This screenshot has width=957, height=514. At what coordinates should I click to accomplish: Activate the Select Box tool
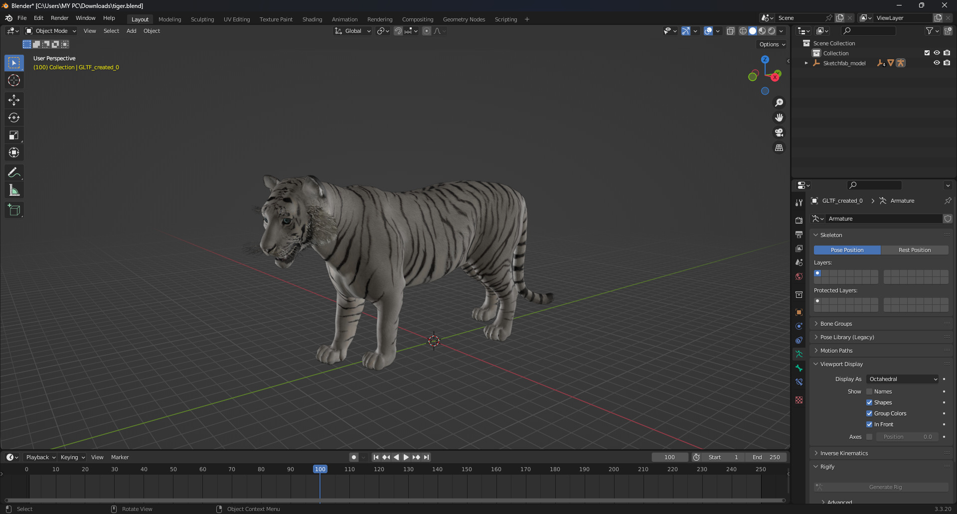click(x=14, y=63)
